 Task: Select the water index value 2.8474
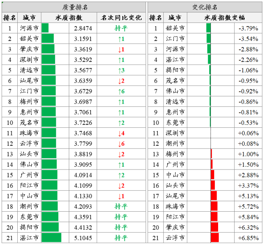(x=83, y=28)
